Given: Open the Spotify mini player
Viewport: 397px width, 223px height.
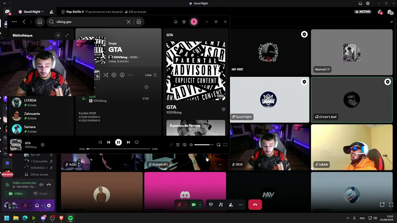Looking at the screenshot, I should tap(219, 145).
